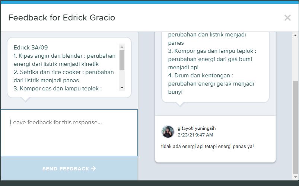Click the up arrow of the right panel scrollbar

[x=295, y=35]
